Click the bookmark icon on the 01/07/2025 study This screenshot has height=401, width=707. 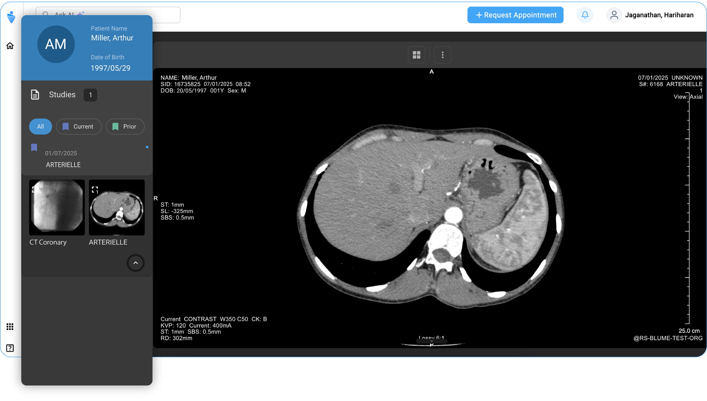click(x=34, y=148)
